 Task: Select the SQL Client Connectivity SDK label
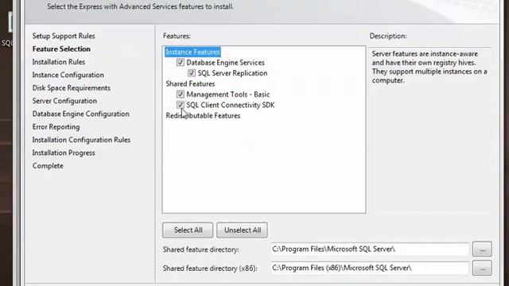[x=231, y=105]
